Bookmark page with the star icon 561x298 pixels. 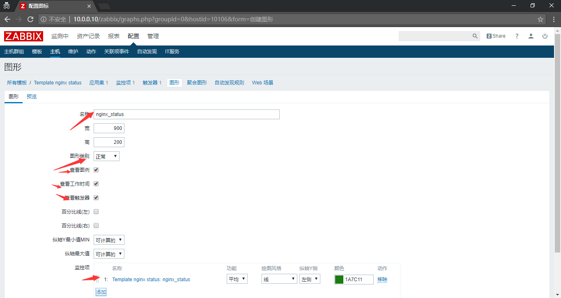click(540, 19)
